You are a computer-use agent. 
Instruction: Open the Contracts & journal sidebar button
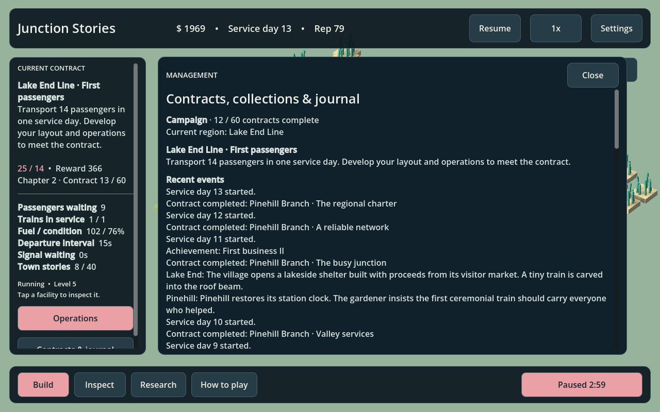point(75,343)
